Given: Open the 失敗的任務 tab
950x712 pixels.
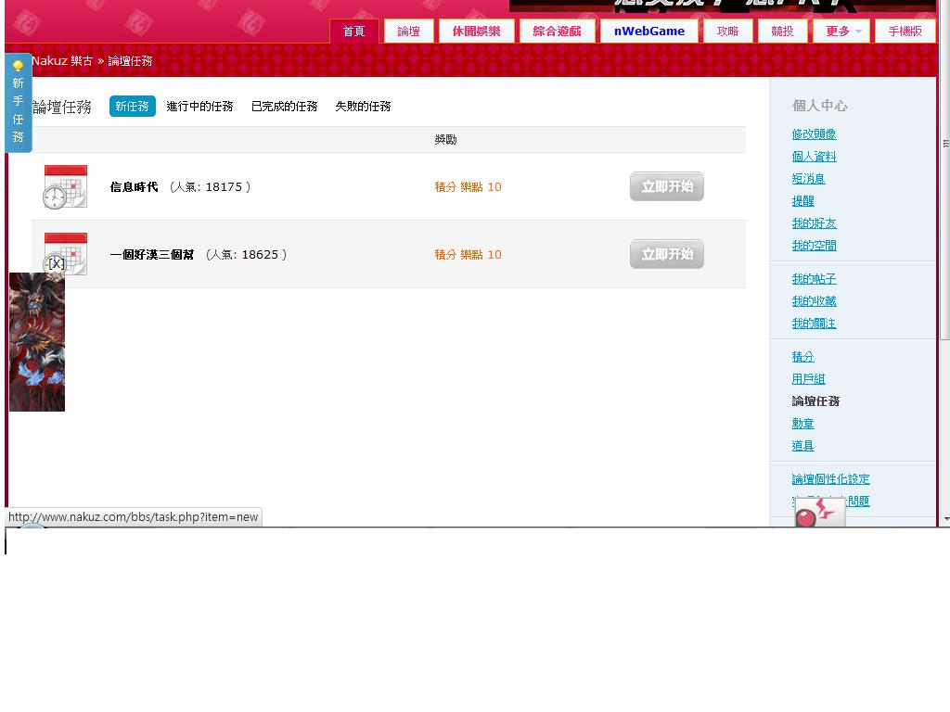Looking at the screenshot, I should coord(363,107).
